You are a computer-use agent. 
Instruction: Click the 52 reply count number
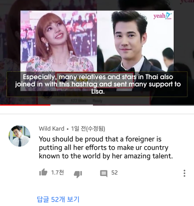point(114,173)
